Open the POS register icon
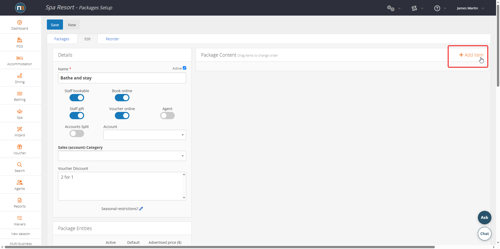This screenshot has width=500, height=249. (20, 40)
